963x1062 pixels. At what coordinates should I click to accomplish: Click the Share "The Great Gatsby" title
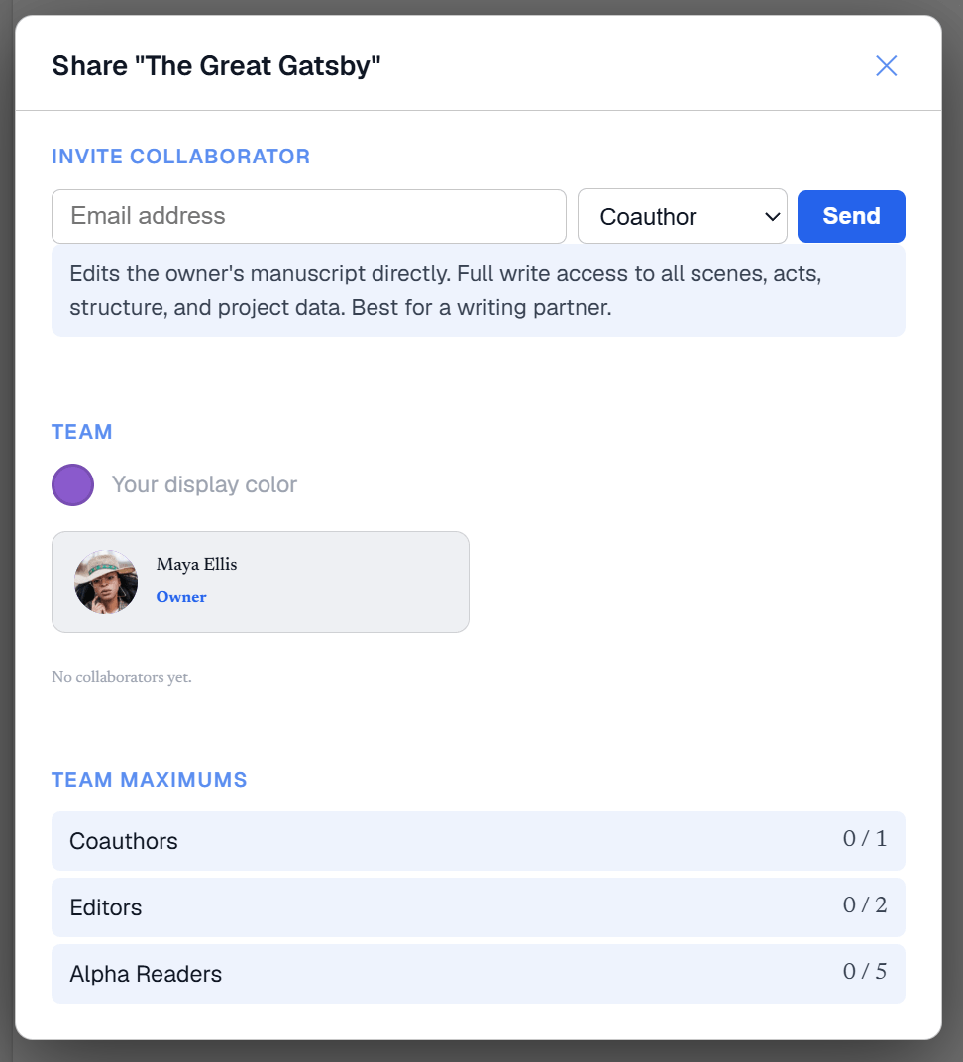(216, 66)
